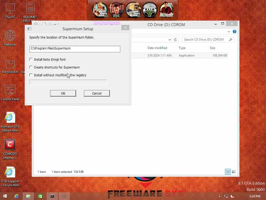Open Explorer help question mark icon
This screenshot has height=200, width=266.
[x=235, y=32]
